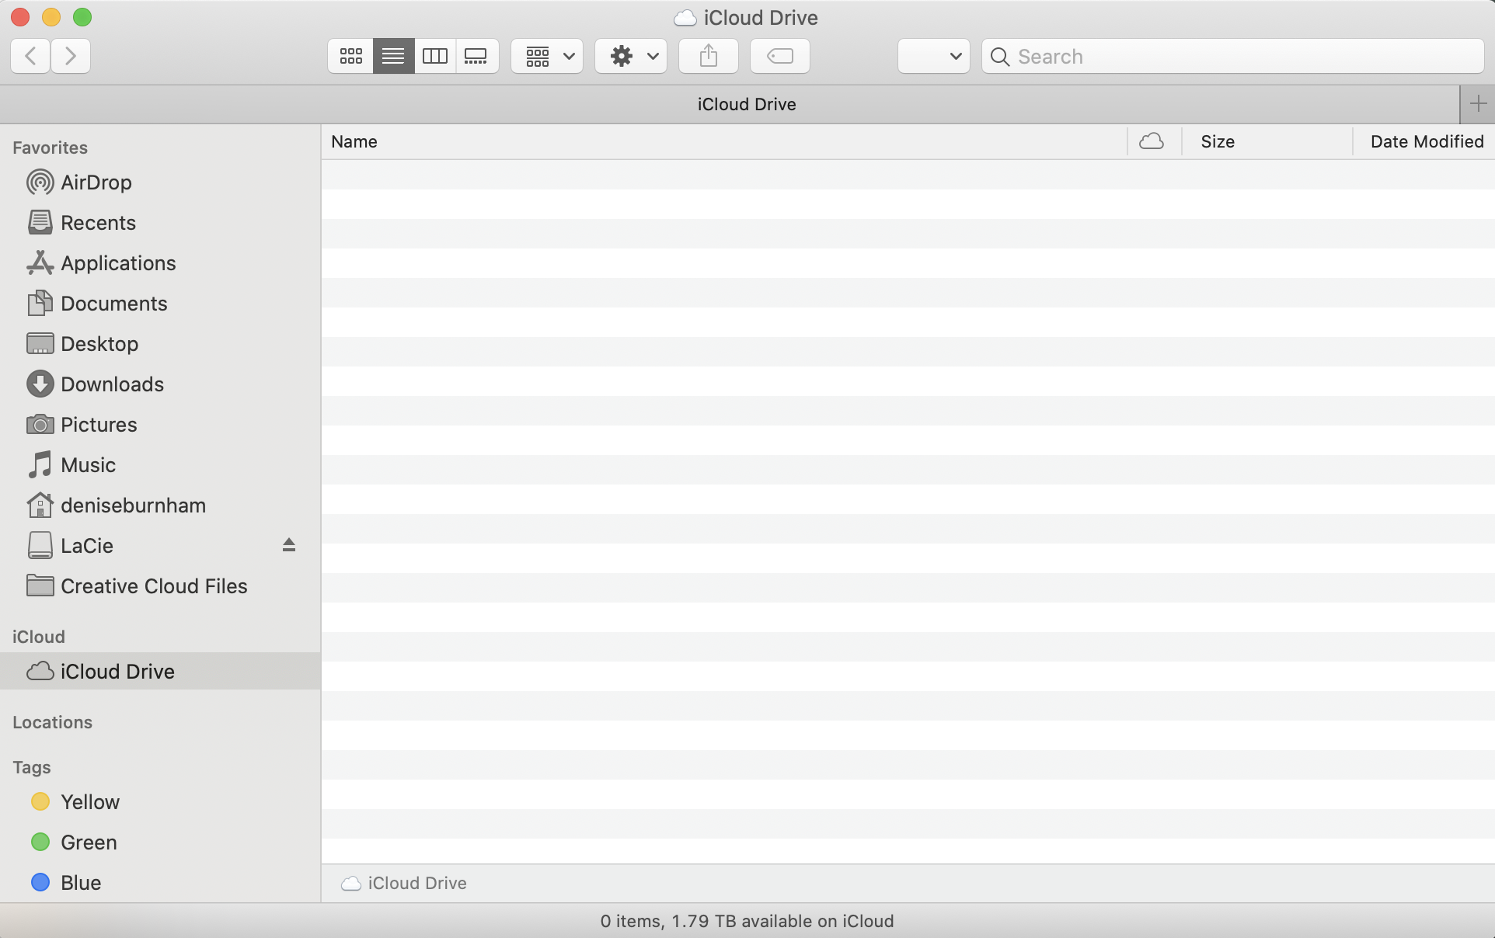
Task: Select the Yellow tag in sidebar
Action: 90,802
